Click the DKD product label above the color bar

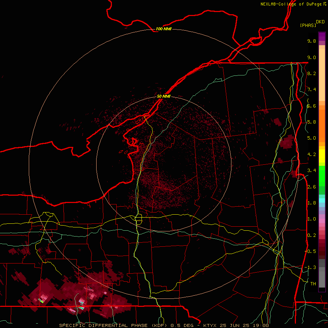pos(320,22)
